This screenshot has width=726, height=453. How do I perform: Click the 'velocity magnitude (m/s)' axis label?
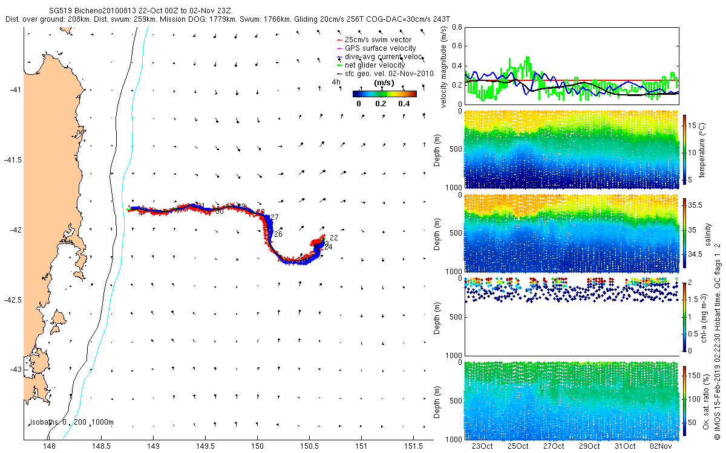point(443,66)
